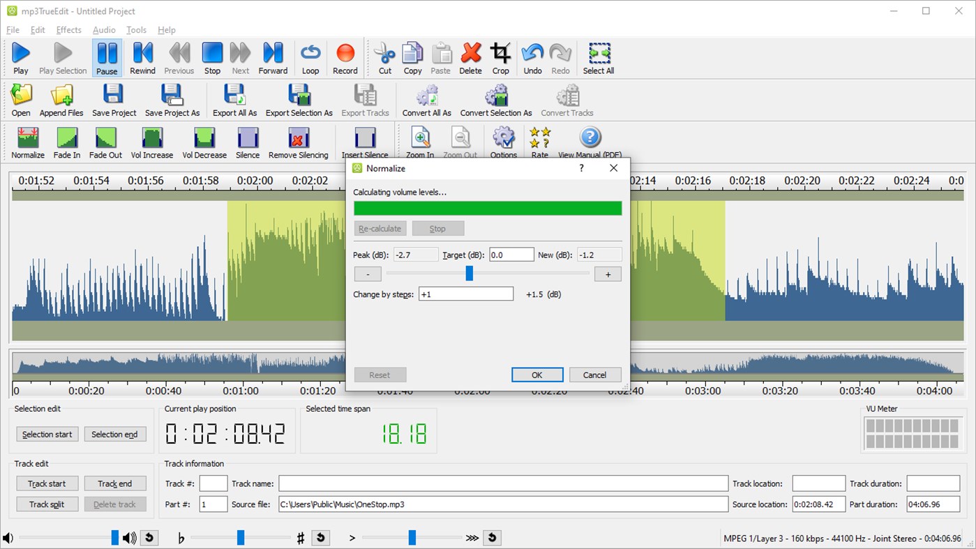
Task: Confirm normalization by clicking OK
Action: tap(536, 375)
